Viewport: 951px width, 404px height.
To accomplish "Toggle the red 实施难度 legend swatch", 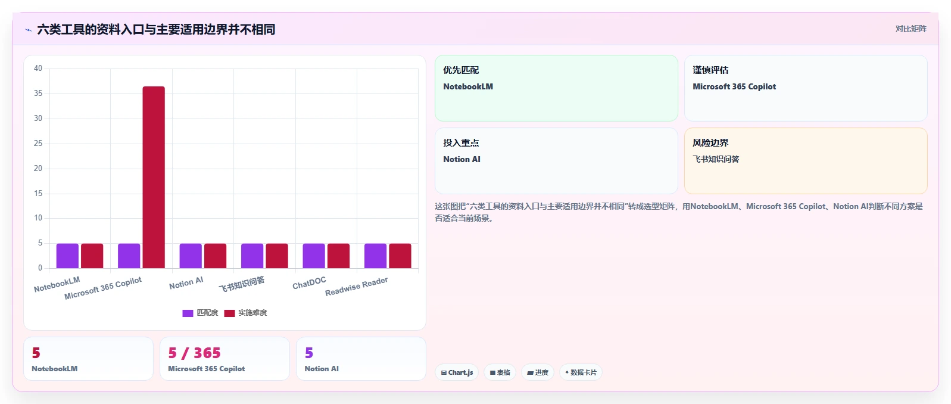I will click(x=229, y=313).
